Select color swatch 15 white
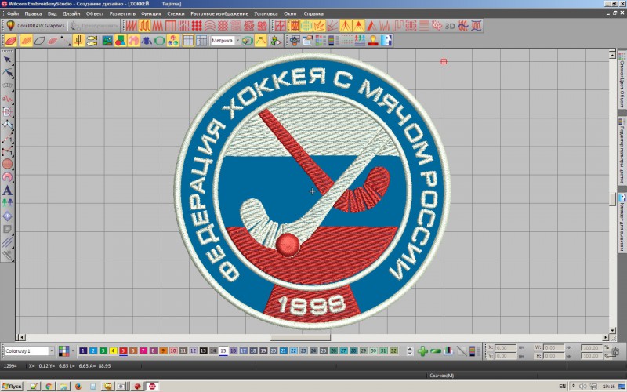This screenshot has width=627, height=392. pyautogui.click(x=223, y=350)
